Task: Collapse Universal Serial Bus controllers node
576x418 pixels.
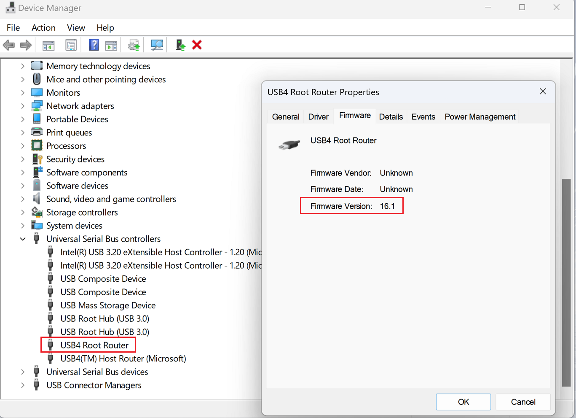Action: (23, 239)
